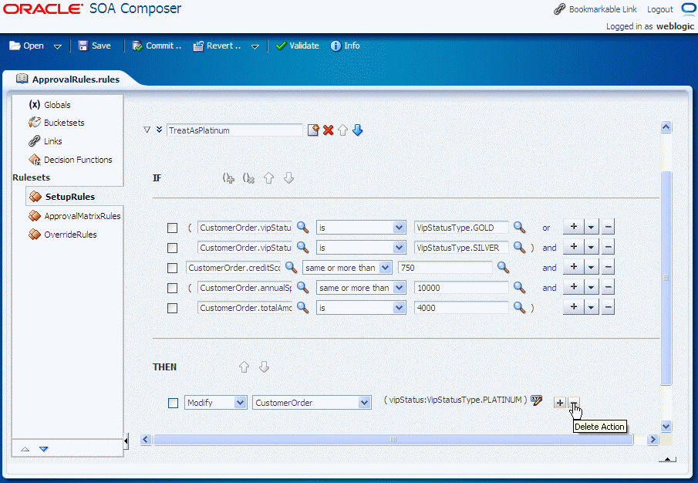Check the Modify action checkbox
The width and height of the screenshot is (698, 483).
pyautogui.click(x=174, y=403)
